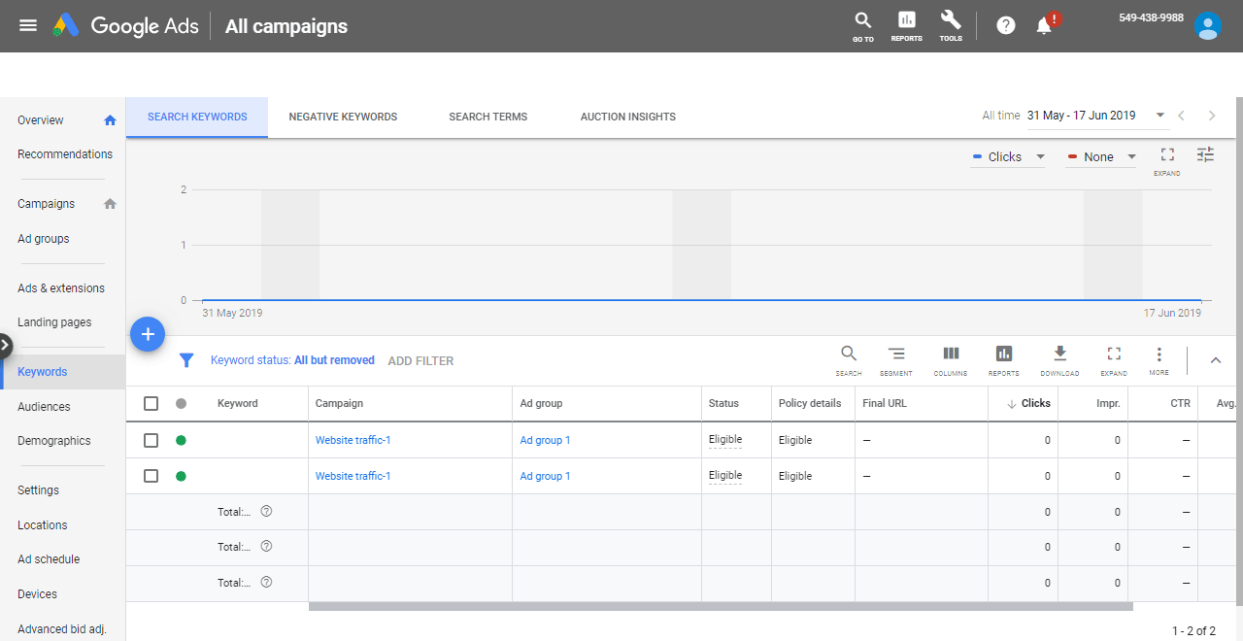This screenshot has height=641, width=1243.
Task: Select all rows with header checkbox
Action: [x=151, y=404]
